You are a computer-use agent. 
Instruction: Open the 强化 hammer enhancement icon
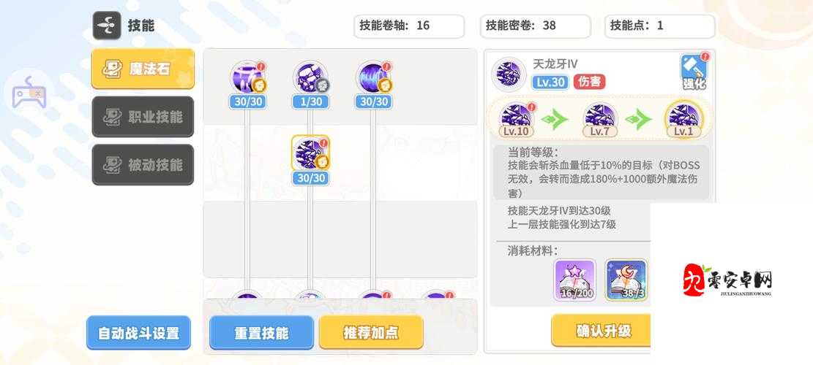point(694,72)
